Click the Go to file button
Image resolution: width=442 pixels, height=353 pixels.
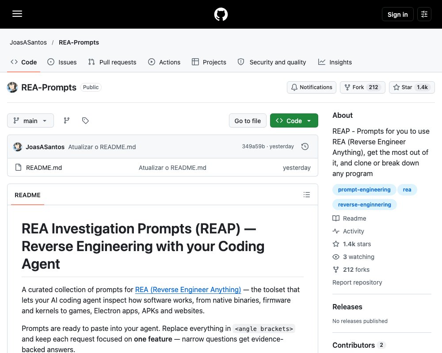pyautogui.click(x=248, y=121)
